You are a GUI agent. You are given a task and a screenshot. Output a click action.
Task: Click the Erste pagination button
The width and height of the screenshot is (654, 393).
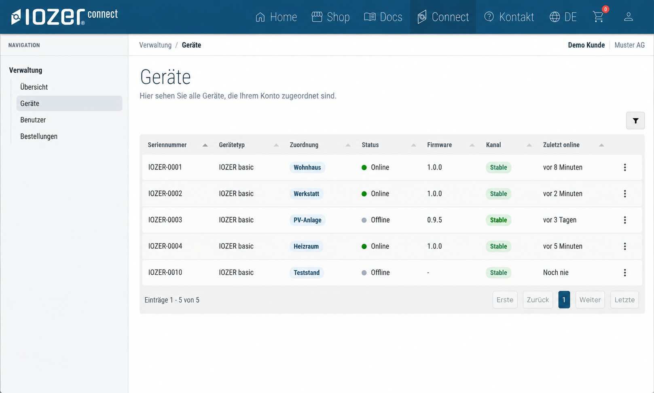click(x=505, y=300)
